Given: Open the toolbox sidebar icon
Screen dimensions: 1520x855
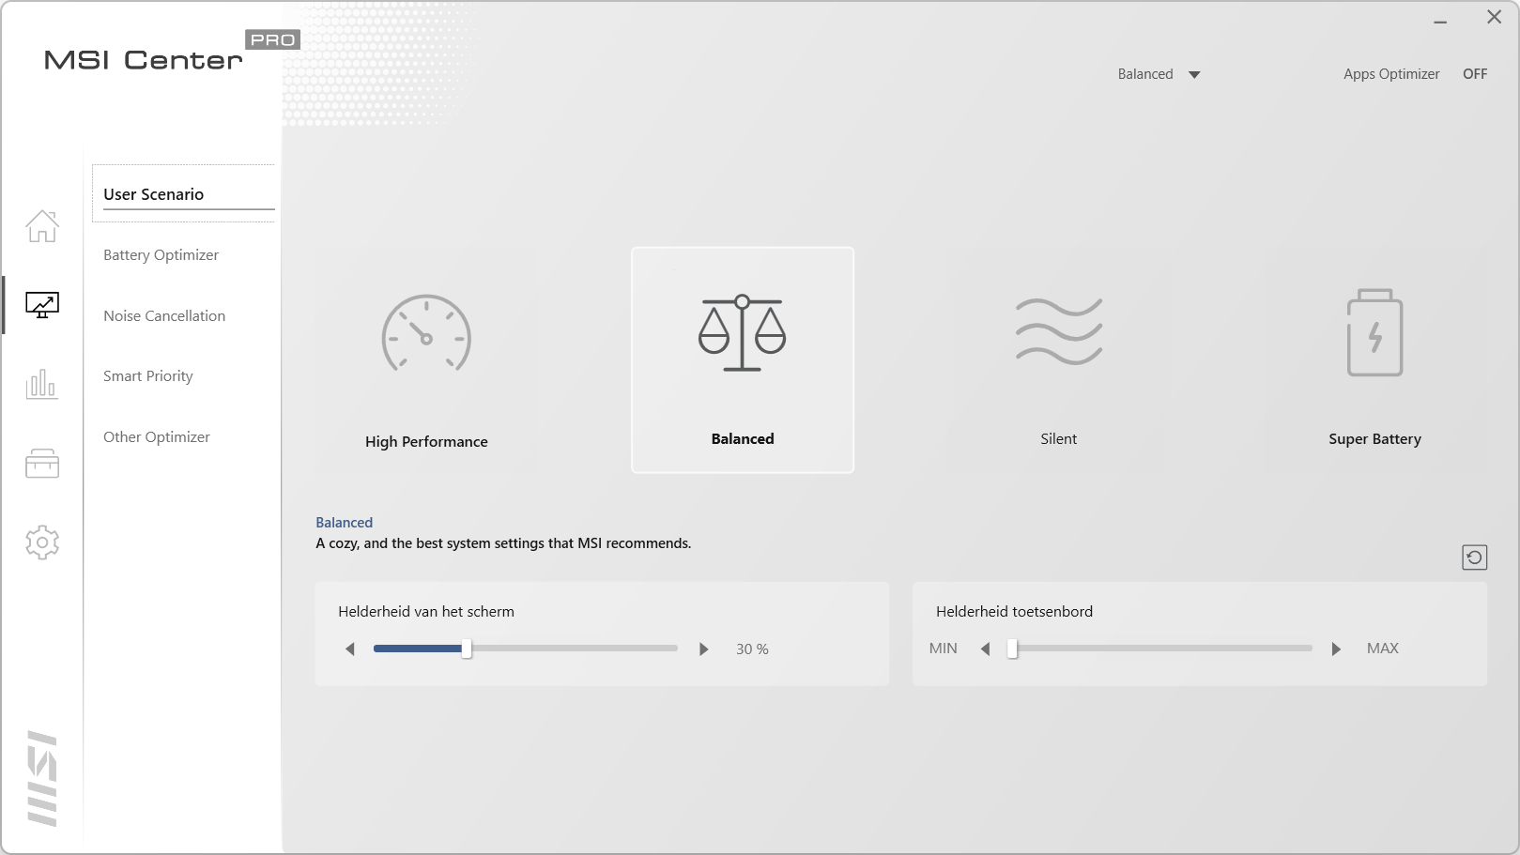Looking at the screenshot, I should pyautogui.click(x=42, y=464).
